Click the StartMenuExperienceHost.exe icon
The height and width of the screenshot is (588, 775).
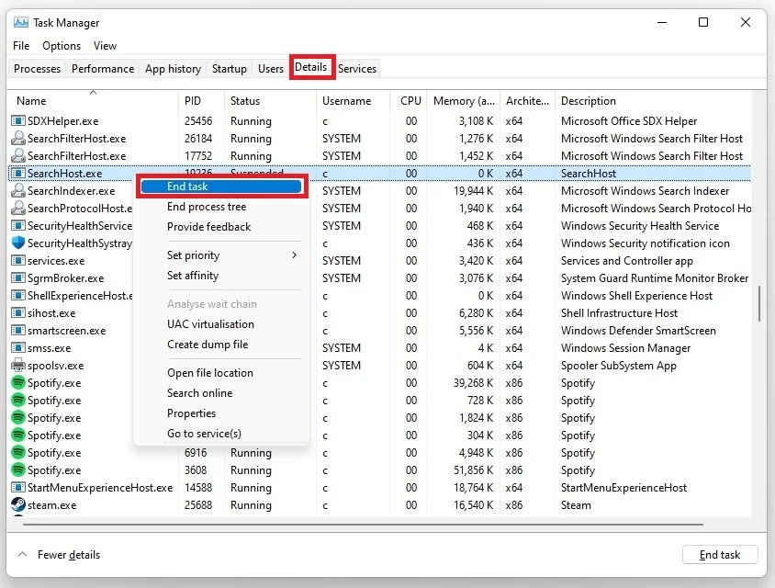18,488
